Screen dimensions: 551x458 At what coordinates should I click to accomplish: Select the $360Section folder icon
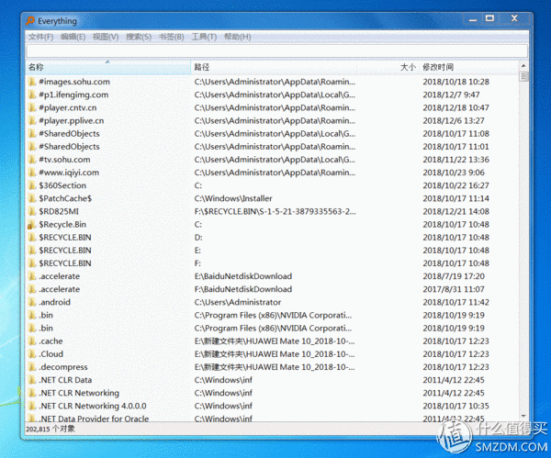tap(32, 185)
